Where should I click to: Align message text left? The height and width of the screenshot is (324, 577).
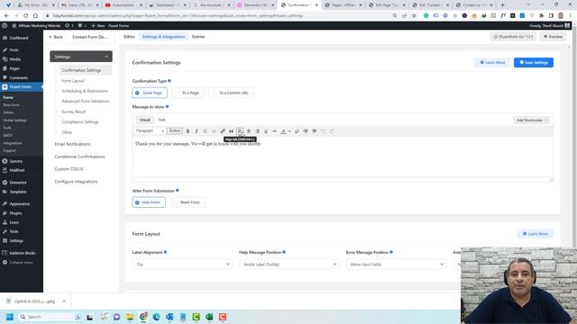pos(240,131)
